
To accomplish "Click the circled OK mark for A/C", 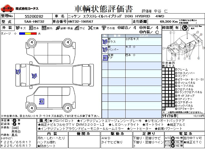I will pyautogui.click(x=173, y=138).
